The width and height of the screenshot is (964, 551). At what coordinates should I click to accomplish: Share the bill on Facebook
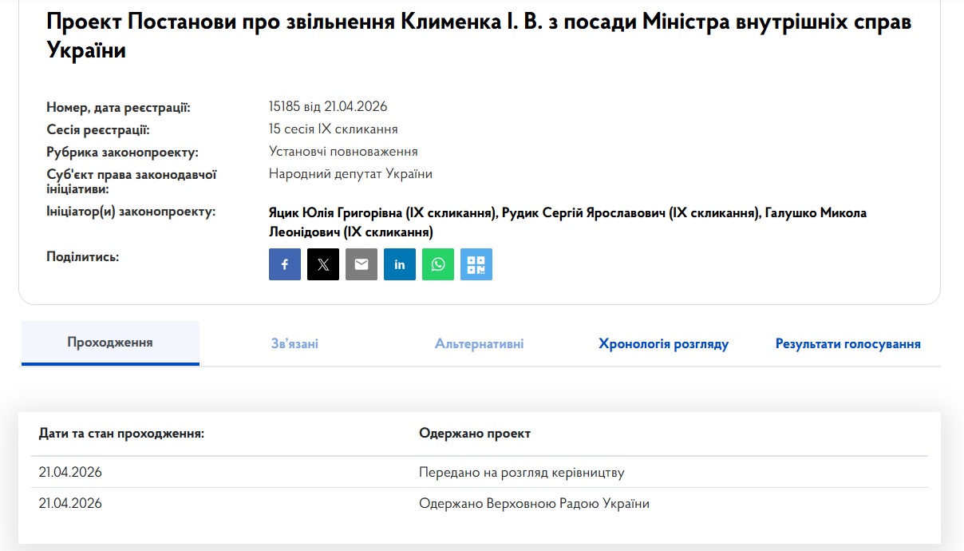pos(285,264)
